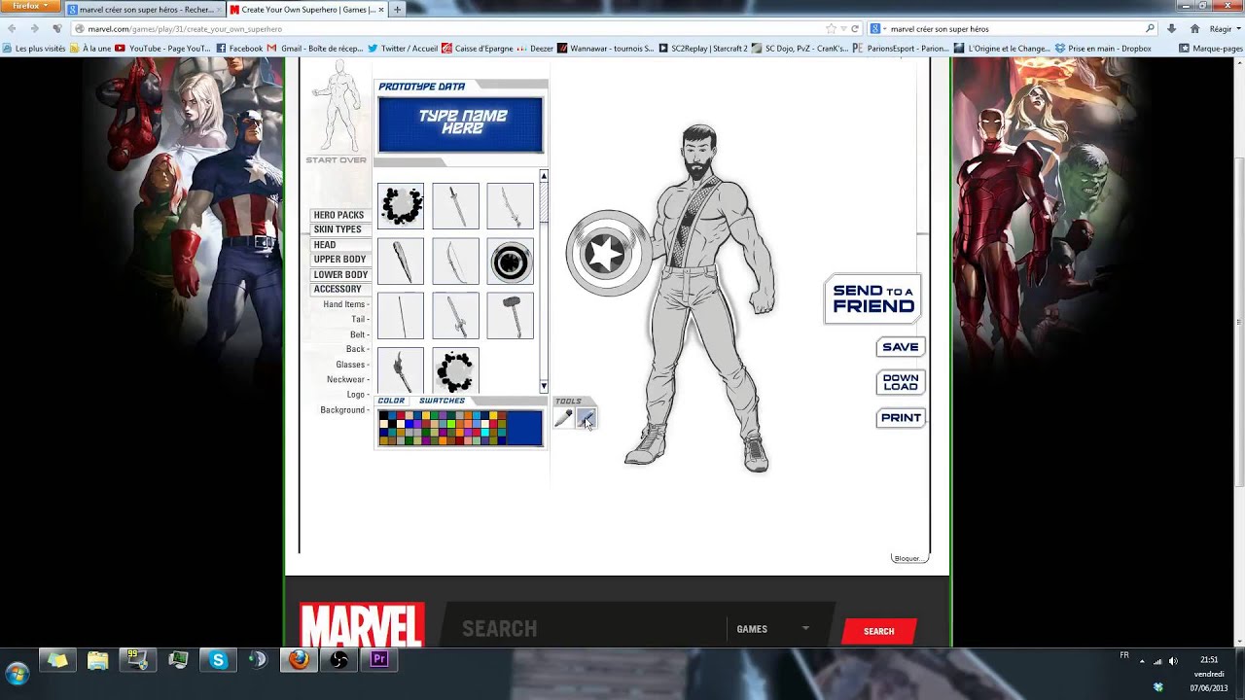Choose Tail subcategory
Viewport: 1245px width, 700px height.
(x=358, y=319)
